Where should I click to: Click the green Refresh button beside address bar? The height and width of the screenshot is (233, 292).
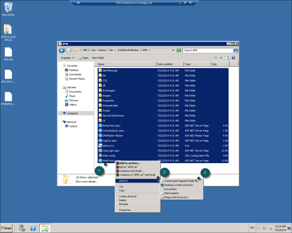pyautogui.click(x=179, y=50)
